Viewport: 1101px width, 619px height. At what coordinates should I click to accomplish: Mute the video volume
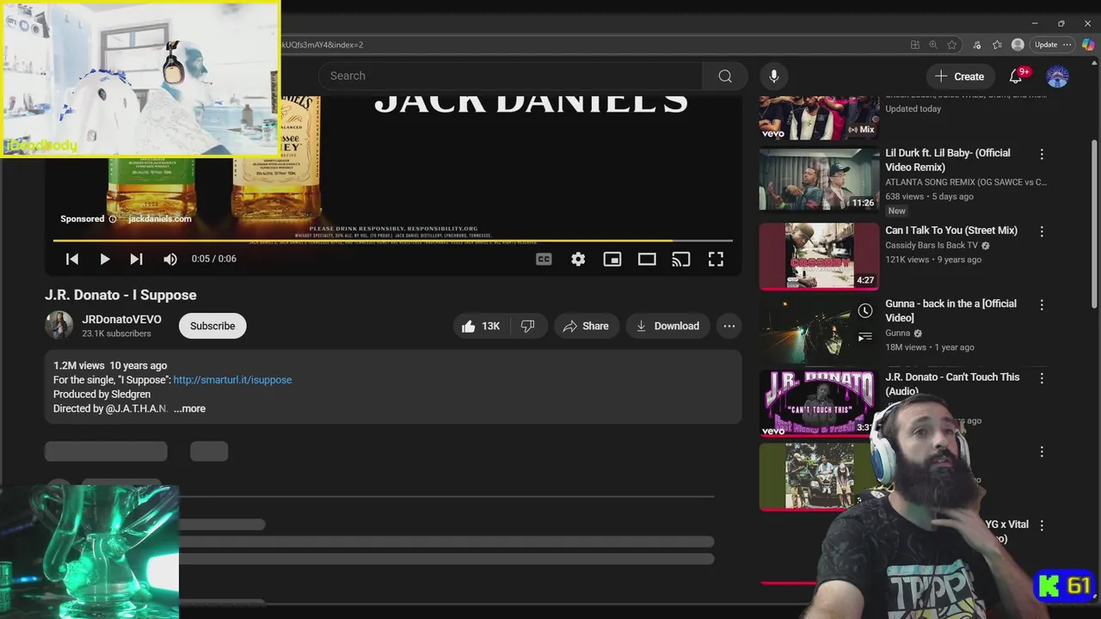(x=170, y=259)
